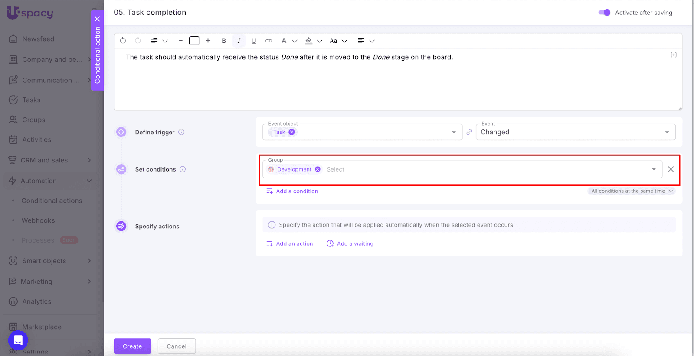The height and width of the screenshot is (356, 694).
Task: Remove the Task tag from Event object
Action: 292,132
